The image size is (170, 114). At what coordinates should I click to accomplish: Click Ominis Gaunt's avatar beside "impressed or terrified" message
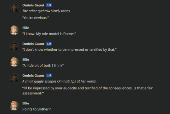[x=14, y=46]
